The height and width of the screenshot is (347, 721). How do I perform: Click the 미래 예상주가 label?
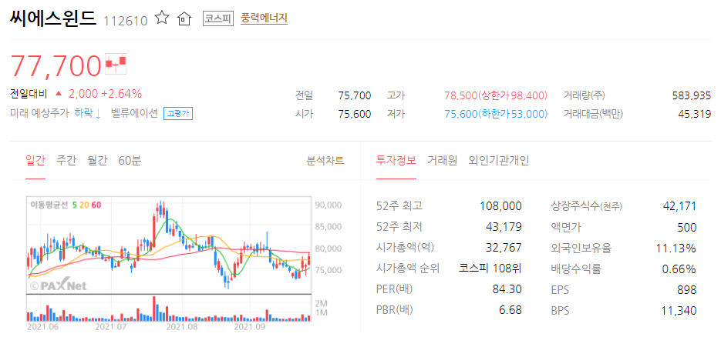pyautogui.click(x=39, y=113)
